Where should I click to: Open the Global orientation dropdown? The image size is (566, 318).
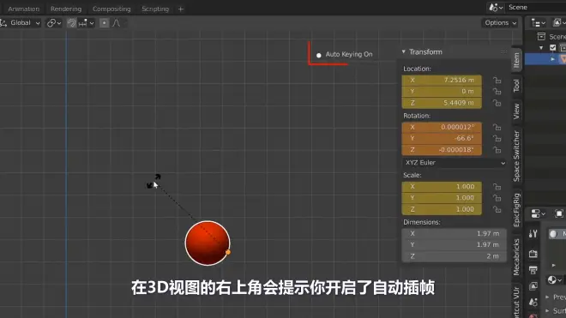click(x=21, y=23)
